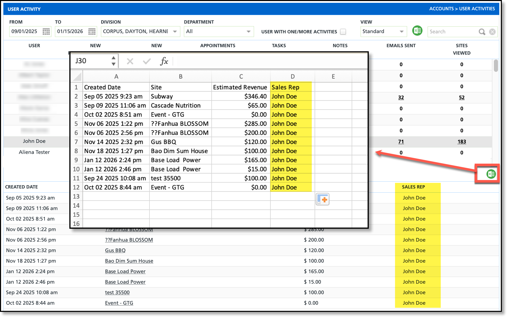Click the fx insert function icon
Viewport: 507px width, 317px height.
(164, 61)
